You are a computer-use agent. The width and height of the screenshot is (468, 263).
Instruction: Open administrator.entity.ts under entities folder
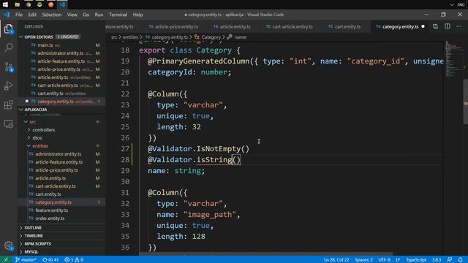pyautogui.click(x=61, y=154)
